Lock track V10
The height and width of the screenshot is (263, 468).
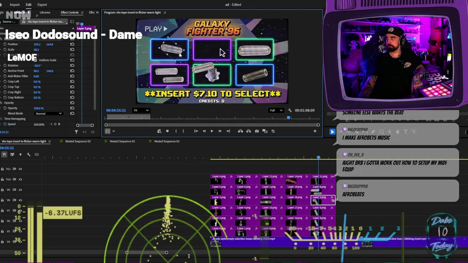(2, 180)
